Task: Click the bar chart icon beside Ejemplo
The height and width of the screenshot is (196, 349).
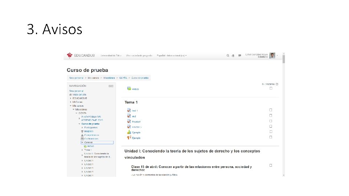Action: coord(129,132)
